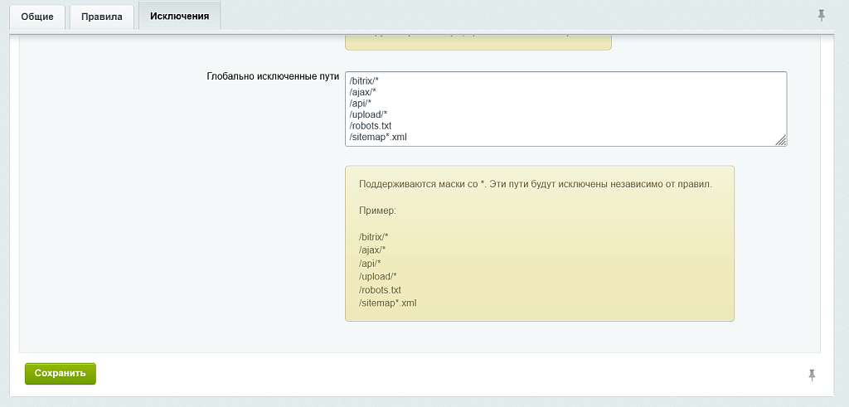This screenshot has width=849, height=407.
Task: Place cursor on /ajax/* line in textarea
Action: (362, 92)
